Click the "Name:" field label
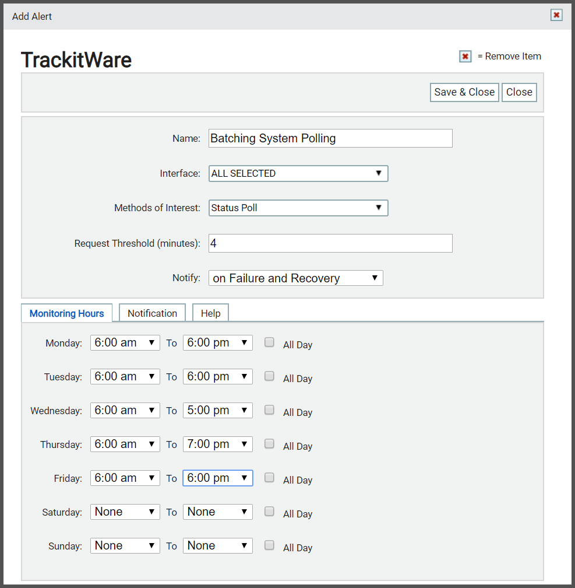The width and height of the screenshot is (575, 588). [186, 138]
